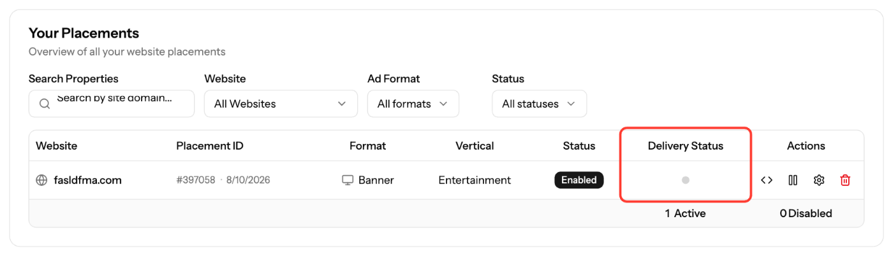Open settings gear for fasldfma.com placement
The image size is (893, 256).
coord(819,180)
